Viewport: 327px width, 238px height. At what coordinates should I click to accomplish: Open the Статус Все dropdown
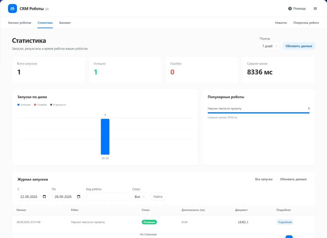click(x=140, y=197)
